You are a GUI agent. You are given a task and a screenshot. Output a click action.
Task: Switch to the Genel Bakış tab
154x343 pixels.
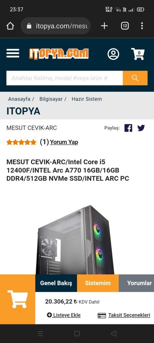pos(56,283)
